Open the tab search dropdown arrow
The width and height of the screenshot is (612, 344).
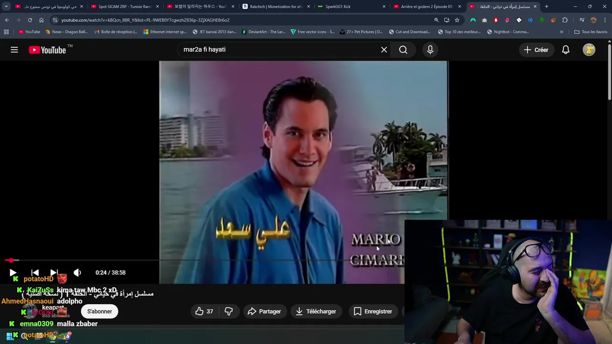6,7
